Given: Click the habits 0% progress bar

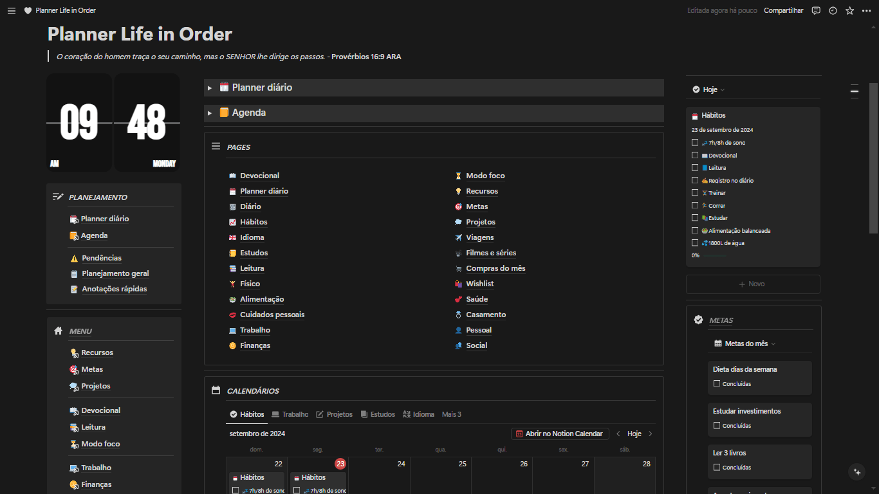Looking at the screenshot, I should pos(713,256).
